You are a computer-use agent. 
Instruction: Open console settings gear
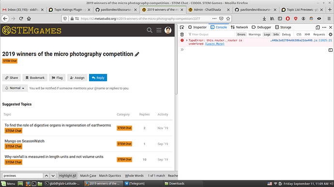click(x=331, y=34)
